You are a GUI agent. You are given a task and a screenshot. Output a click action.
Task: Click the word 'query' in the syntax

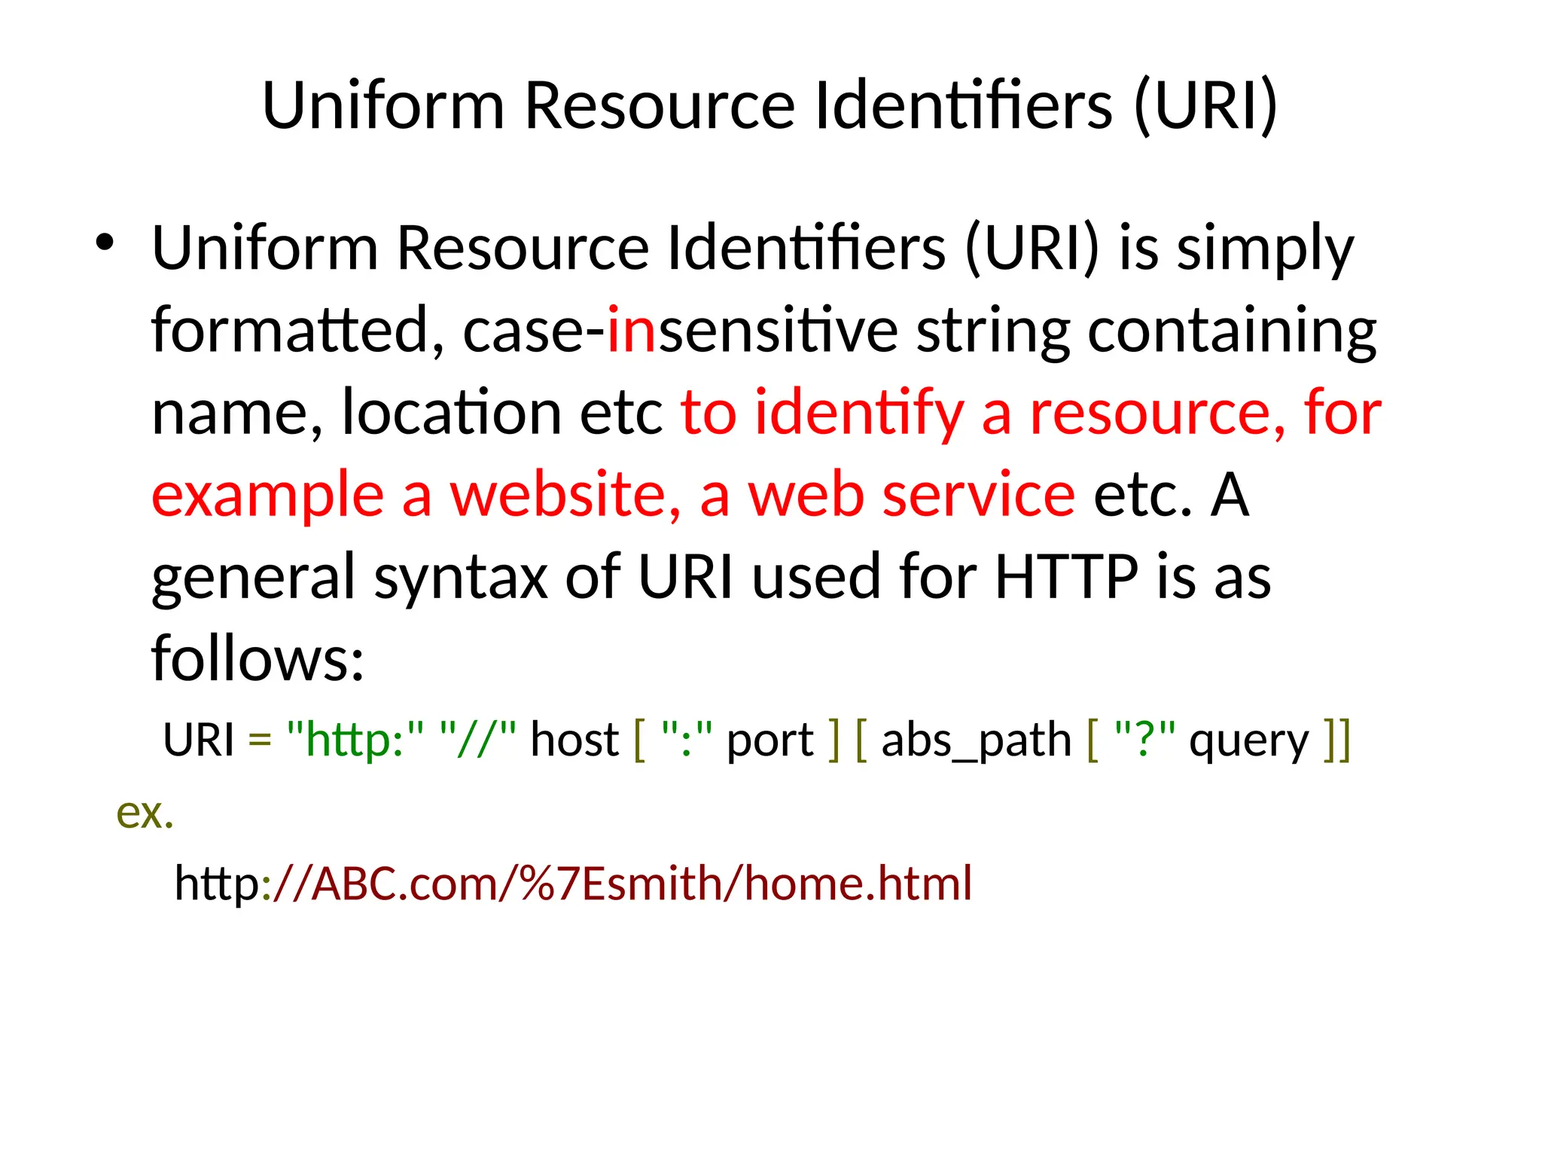coord(1249,740)
